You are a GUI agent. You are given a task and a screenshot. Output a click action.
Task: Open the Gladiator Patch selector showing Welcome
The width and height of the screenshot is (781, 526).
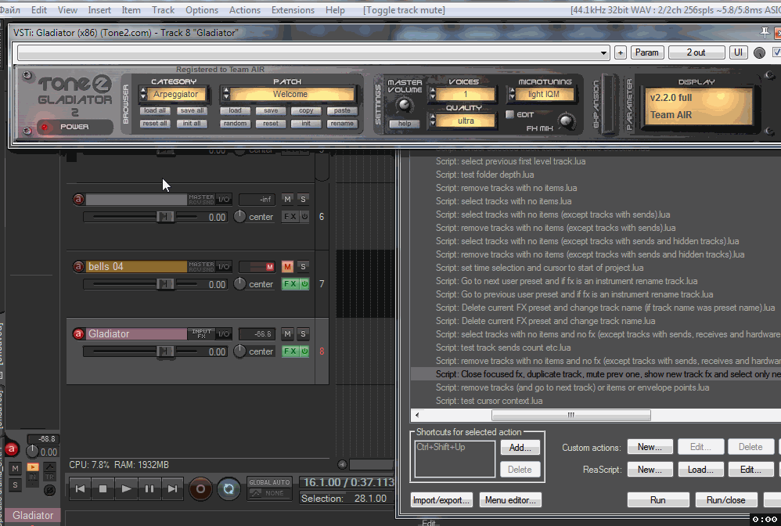point(291,94)
